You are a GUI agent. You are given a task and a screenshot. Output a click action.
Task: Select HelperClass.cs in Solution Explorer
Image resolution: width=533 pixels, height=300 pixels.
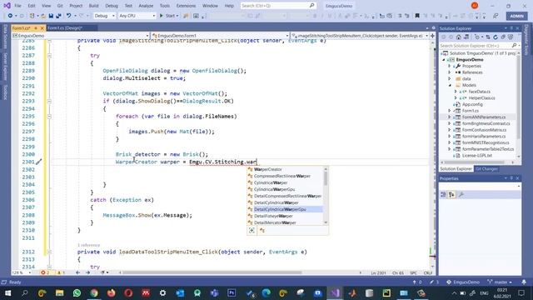coord(481,98)
